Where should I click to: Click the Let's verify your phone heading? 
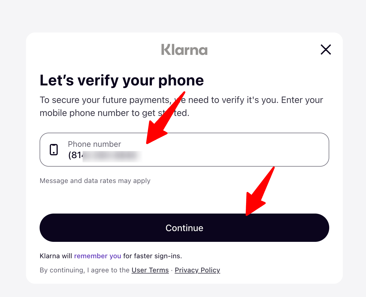pyautogui.click(x=122, y=80)
